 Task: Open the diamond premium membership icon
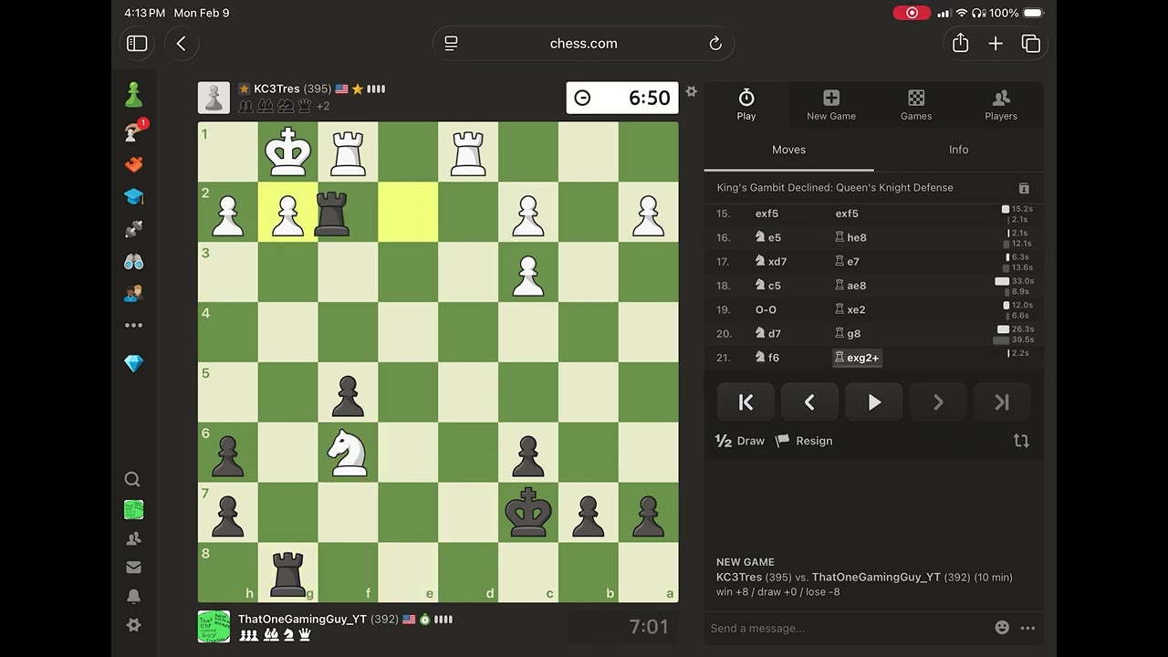pos(133,363)
